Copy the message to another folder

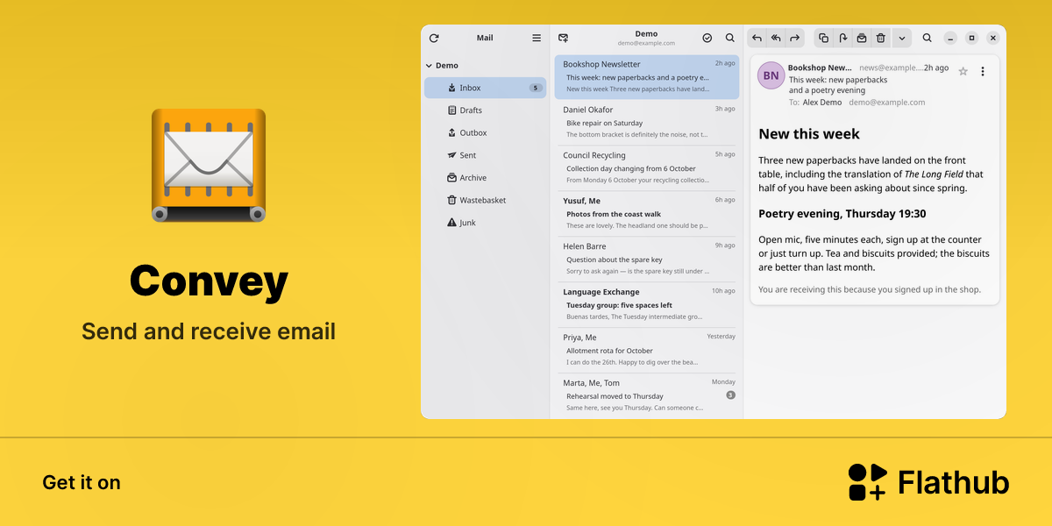[x=823, y=38]
